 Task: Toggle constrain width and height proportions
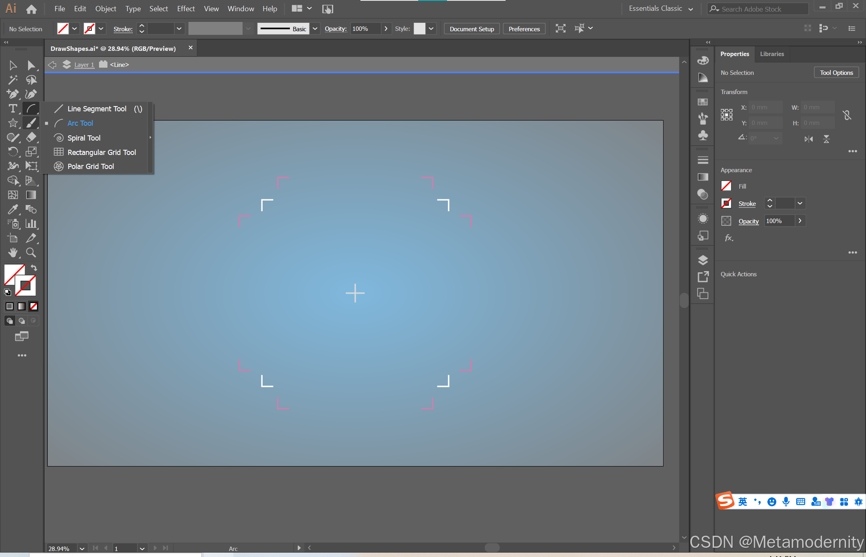847,115
